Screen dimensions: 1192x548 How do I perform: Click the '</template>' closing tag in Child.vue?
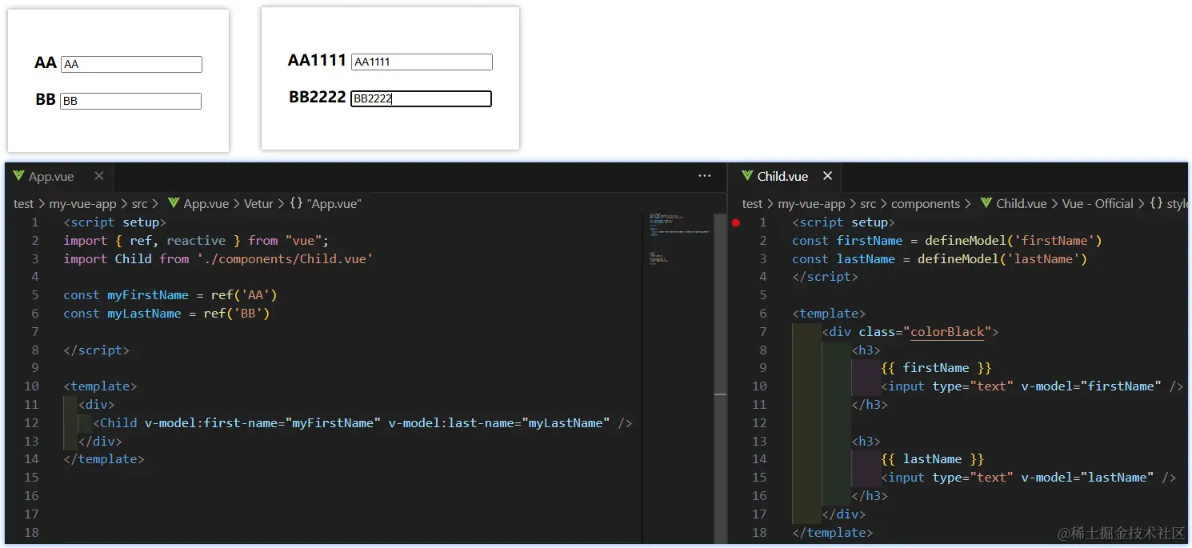point(832,533)
